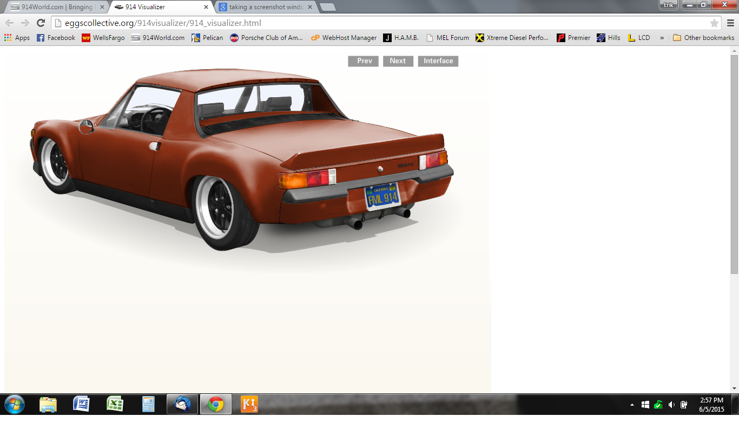Click the Next button above the car
The width and height of the screenshot is (739, 443).
398,61
